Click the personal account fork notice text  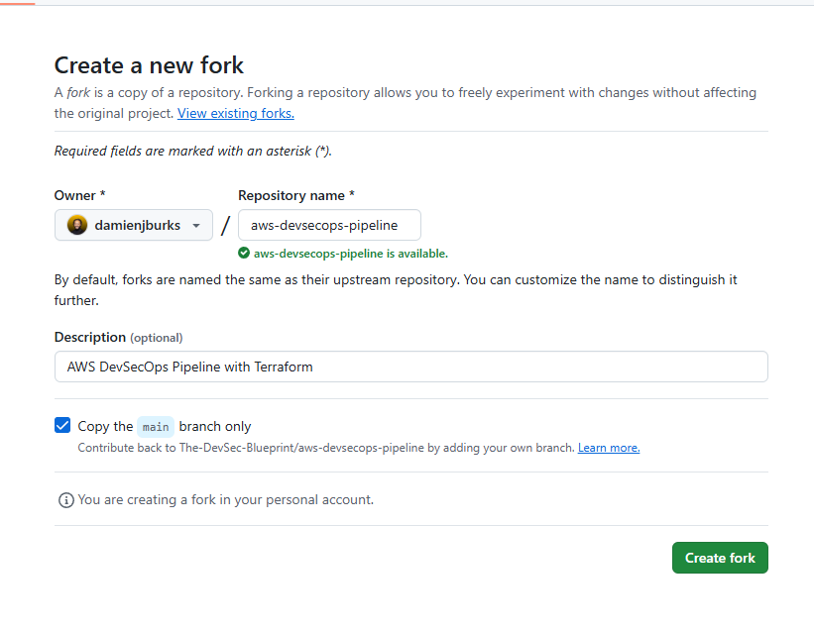coord(225,499)
